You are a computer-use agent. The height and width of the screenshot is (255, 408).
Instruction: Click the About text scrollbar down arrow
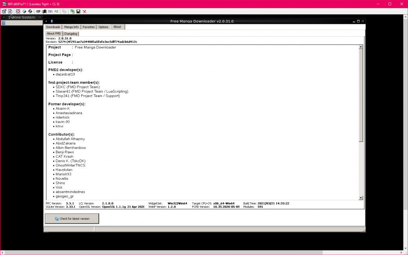[x=361, y=198]
